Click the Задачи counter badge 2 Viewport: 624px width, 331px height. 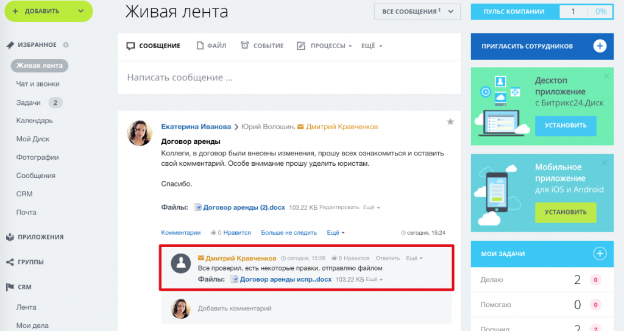(x=55, y=103)
